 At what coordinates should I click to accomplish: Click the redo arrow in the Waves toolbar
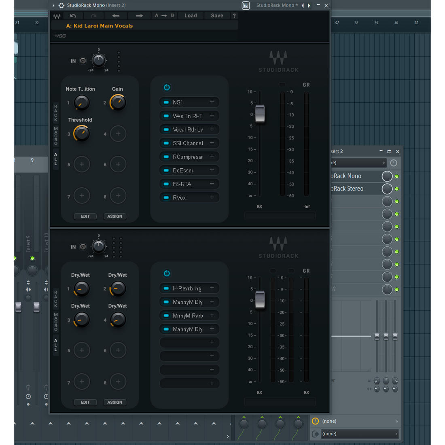(94, 16)
